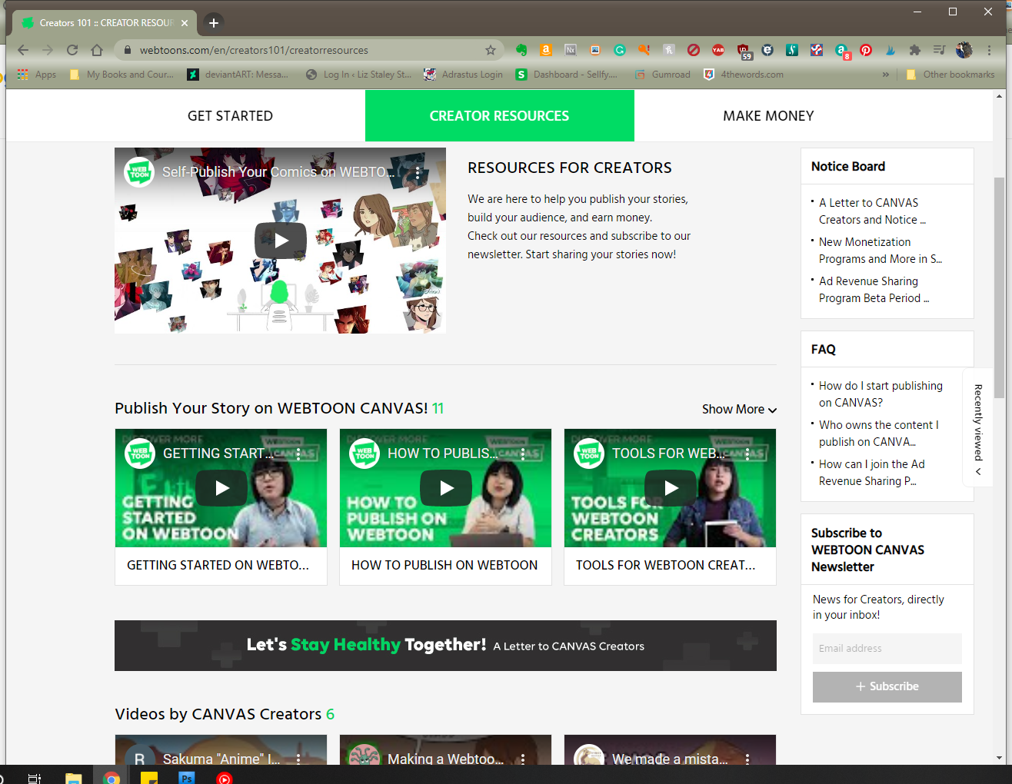Open FAQ about joining Ad Revenue Sharing
1012x784 pixels.
871,473
